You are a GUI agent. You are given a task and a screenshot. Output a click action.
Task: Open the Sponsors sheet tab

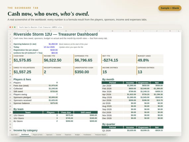[x=49, y=135]
